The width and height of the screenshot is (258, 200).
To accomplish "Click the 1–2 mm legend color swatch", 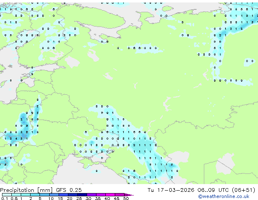I will pyautogui.click(x=26, y=195).
